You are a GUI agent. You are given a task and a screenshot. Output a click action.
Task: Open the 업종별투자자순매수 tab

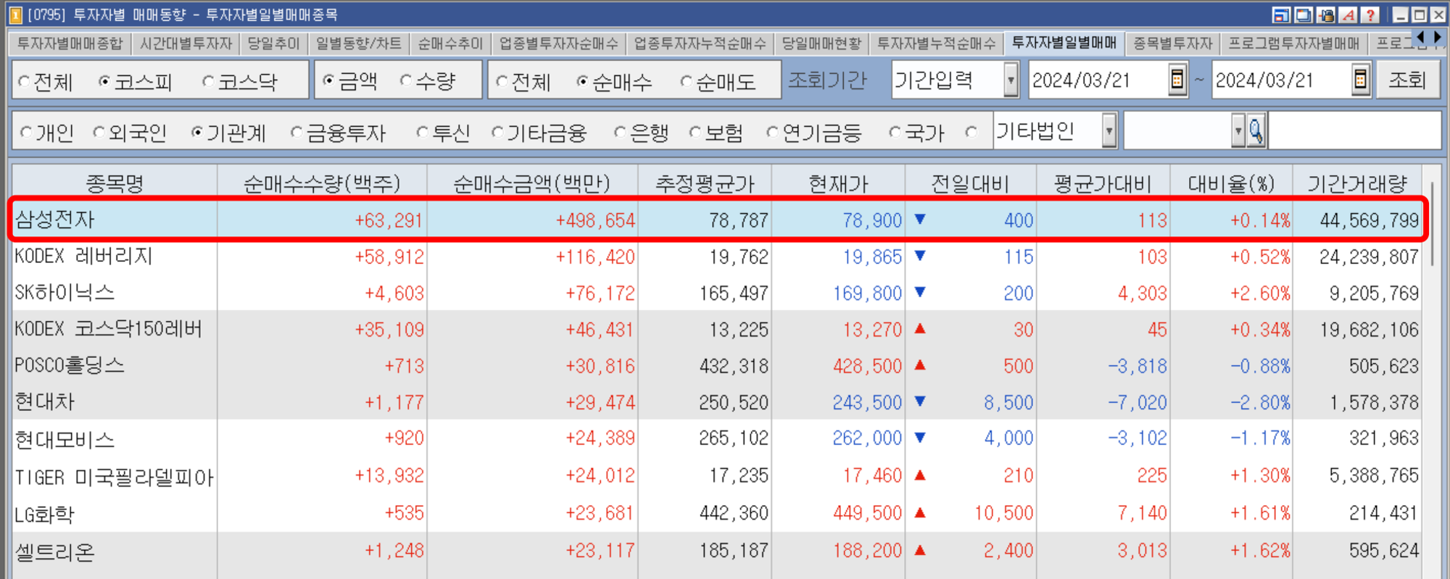point(558,43)
